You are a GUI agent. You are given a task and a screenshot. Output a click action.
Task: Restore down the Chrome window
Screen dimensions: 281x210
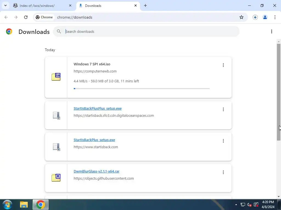pyautogui.click(x=262, y=5)
